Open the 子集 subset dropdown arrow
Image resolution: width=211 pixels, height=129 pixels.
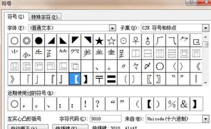point(206,28)
